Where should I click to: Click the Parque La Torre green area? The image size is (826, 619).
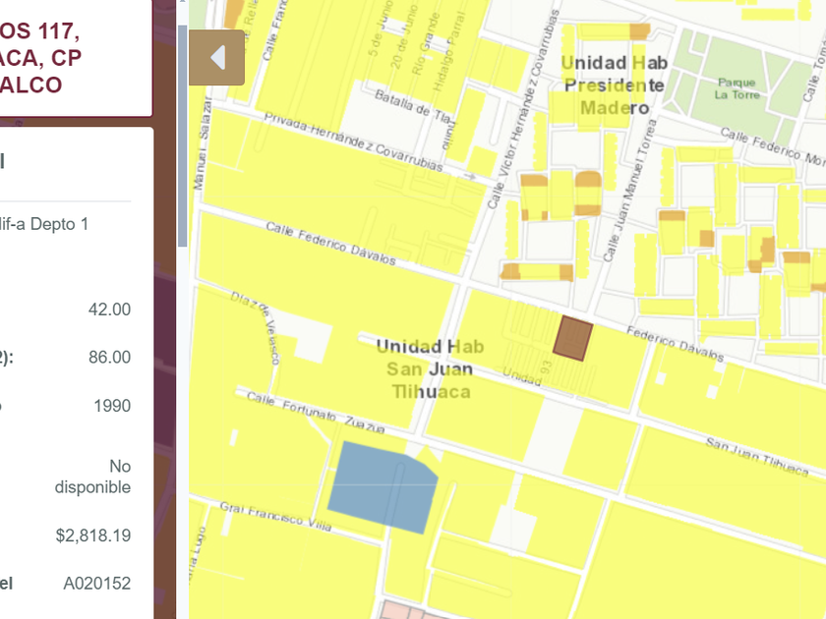736,86
